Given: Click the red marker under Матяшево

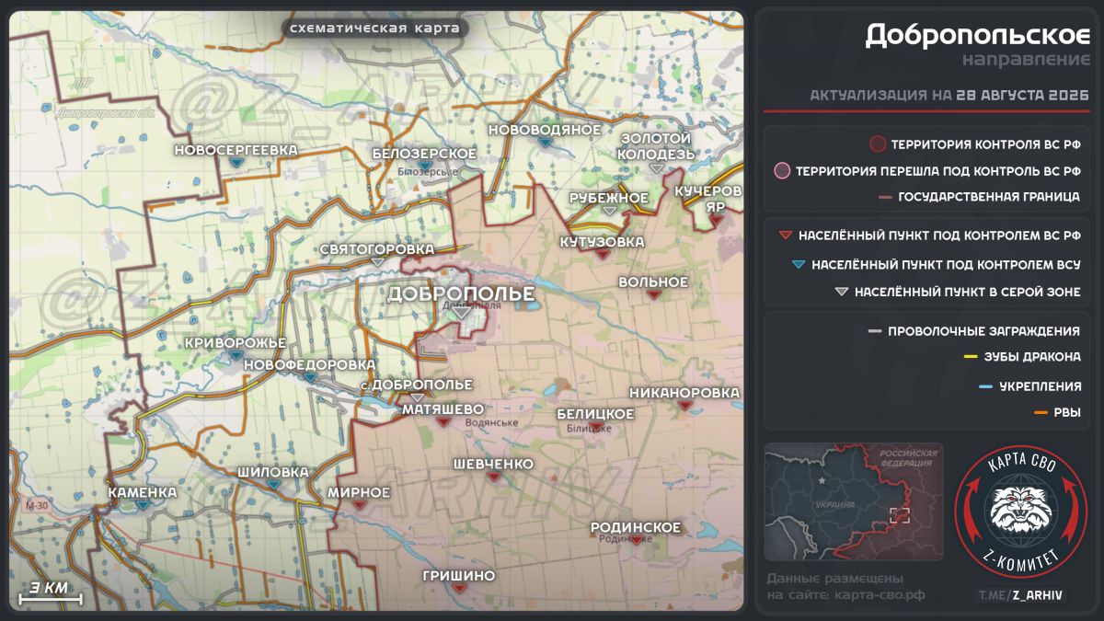Looking at the screenshot, I should [443, 422].
